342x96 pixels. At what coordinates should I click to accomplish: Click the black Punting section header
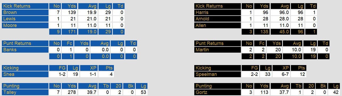(x=217, y=86)
